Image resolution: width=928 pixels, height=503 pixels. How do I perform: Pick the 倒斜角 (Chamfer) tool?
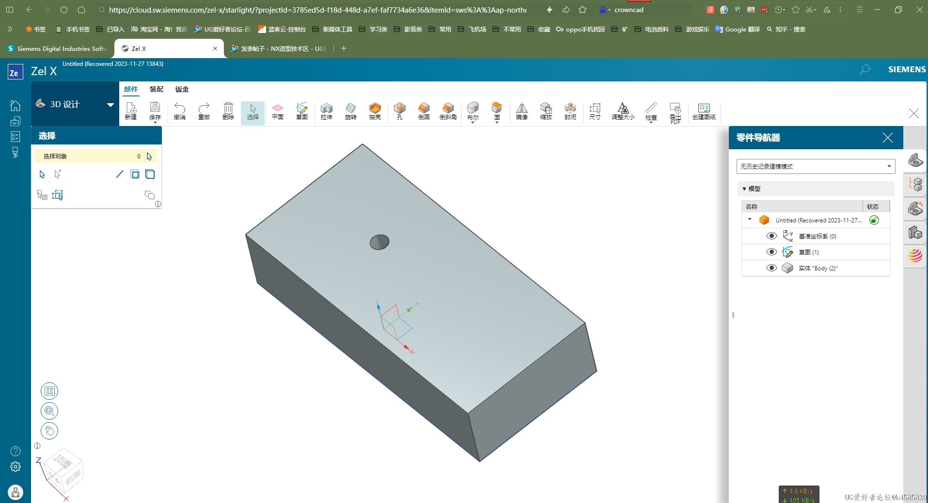tap(448, 111)
